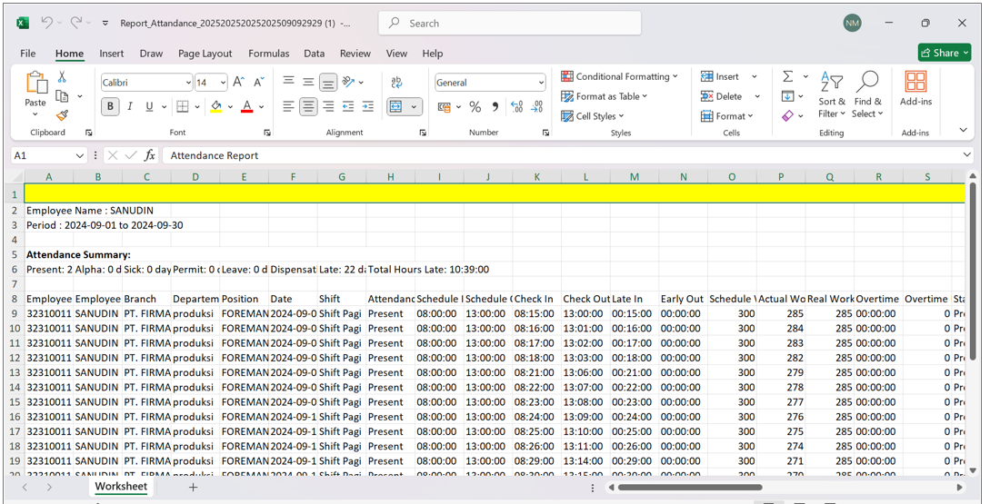Click Increase Font Size icon

pyautogui.click(x=239, y=83)
